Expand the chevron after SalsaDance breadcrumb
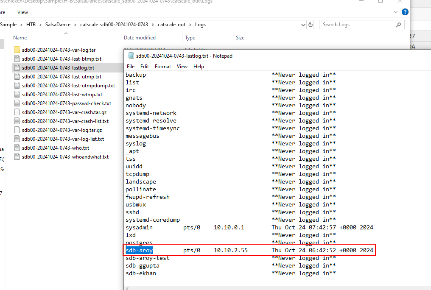 [76, 25]
